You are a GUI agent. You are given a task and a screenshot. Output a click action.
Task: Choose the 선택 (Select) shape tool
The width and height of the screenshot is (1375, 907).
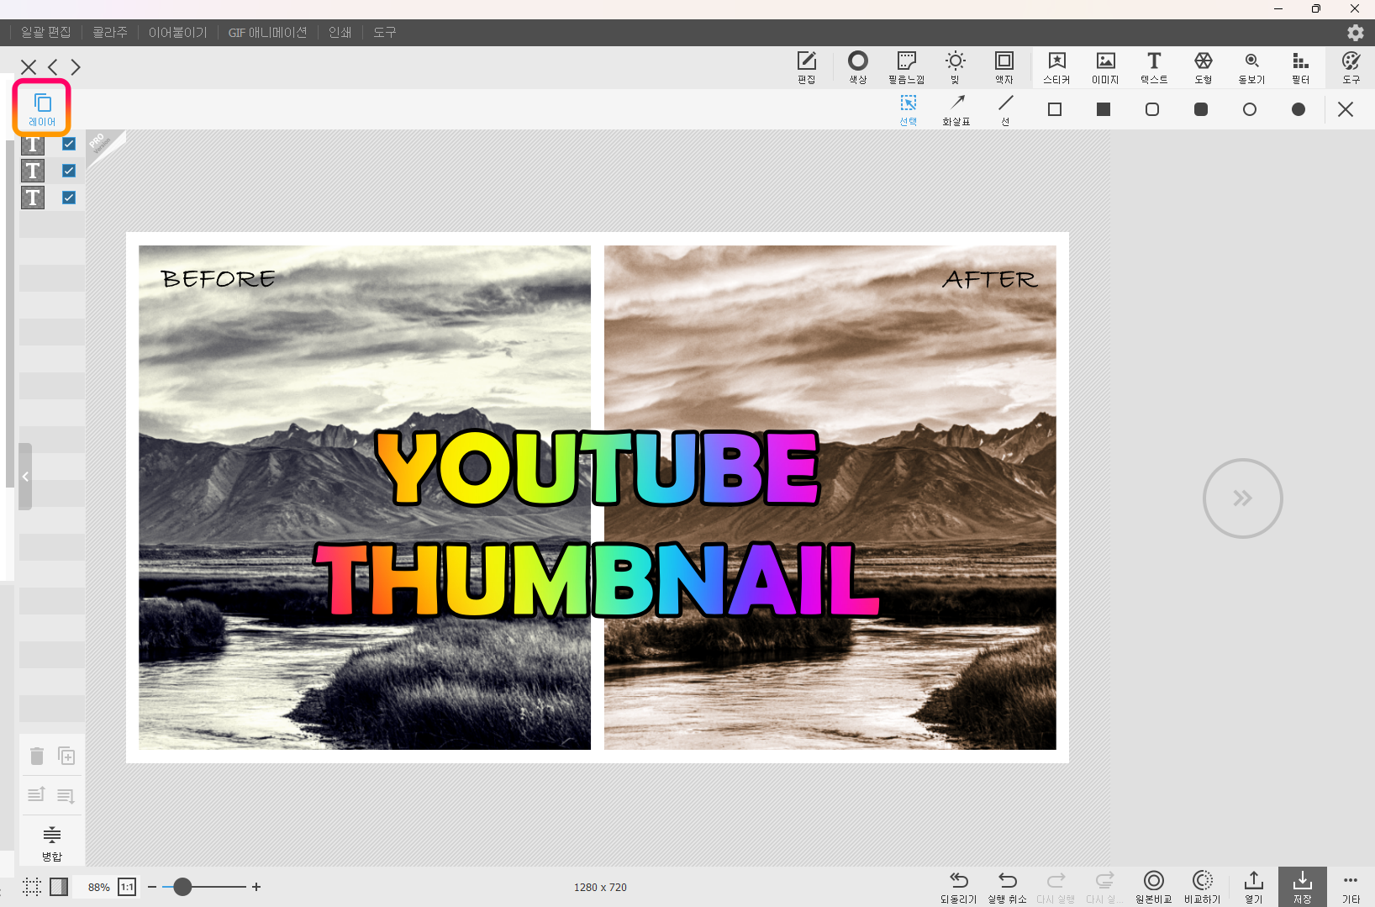coord(908,109)
